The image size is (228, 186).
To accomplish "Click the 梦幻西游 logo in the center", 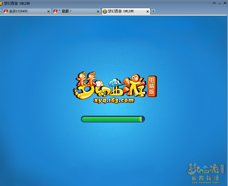I will pos(110,85).
